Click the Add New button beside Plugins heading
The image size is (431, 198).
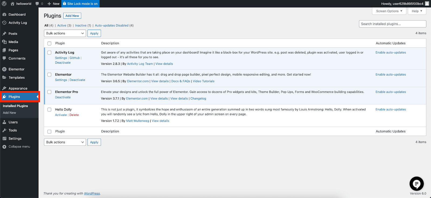(72, 16)
